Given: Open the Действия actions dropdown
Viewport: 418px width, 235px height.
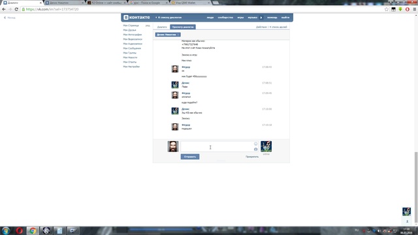Looking at the screenshot, I should pos(261,27).
